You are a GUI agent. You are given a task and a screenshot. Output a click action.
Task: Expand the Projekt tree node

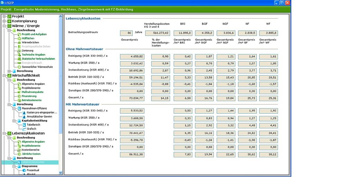(4, 16)
